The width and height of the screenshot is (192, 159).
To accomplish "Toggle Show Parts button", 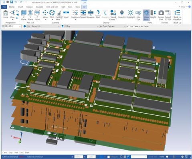I will [x=146, y=15].
